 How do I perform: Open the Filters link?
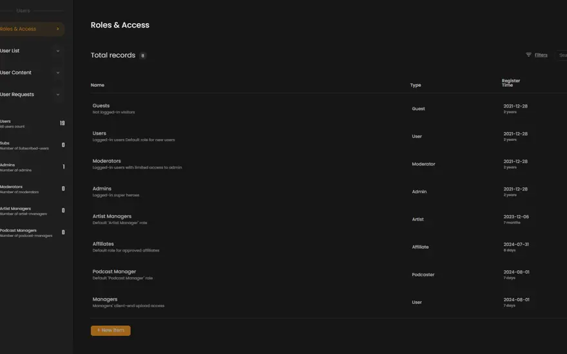click(541, 55)
